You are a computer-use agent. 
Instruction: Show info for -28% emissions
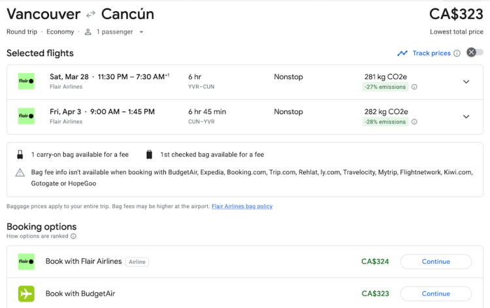click(x=414, y=122)
